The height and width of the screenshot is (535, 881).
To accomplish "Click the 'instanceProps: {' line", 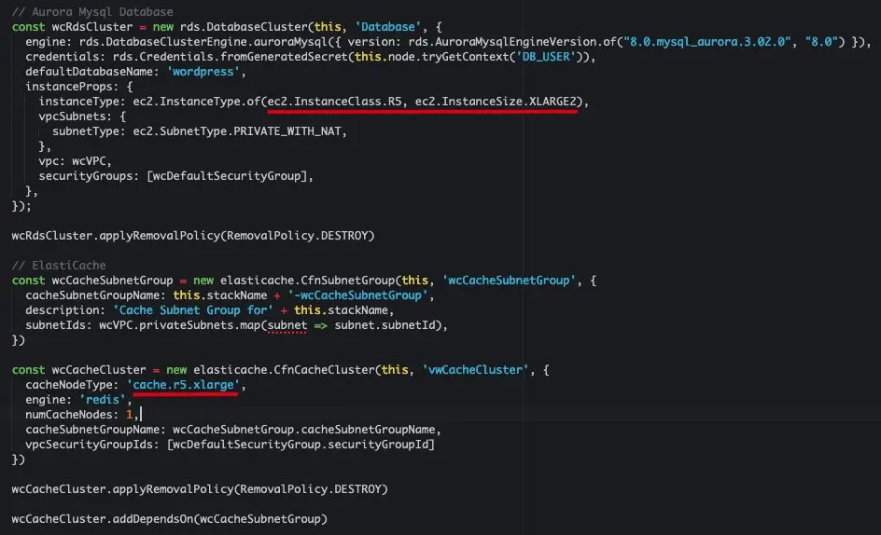I will click(x=79, y=87).
